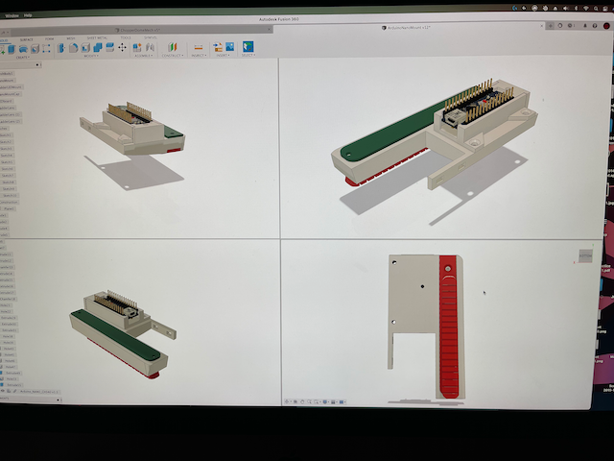Collapse the browser panel using its dot handle
Viewport: 614px width, 461px height.
pos(37,64)
